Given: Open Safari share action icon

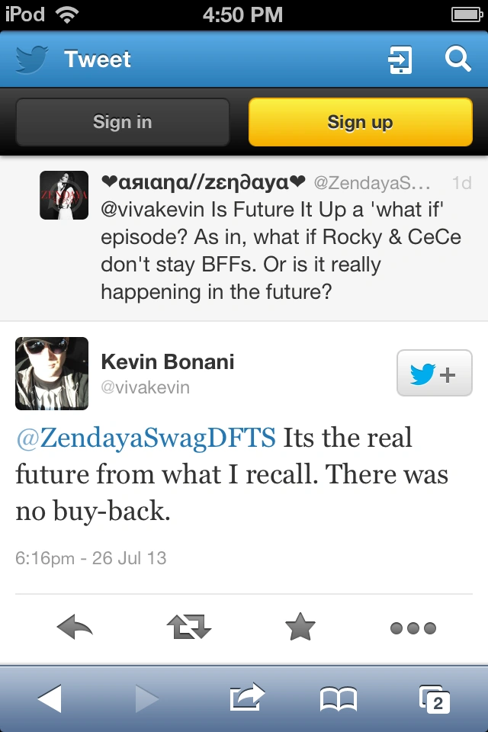Looking at the screenshot, I should [x=246, y=698].
